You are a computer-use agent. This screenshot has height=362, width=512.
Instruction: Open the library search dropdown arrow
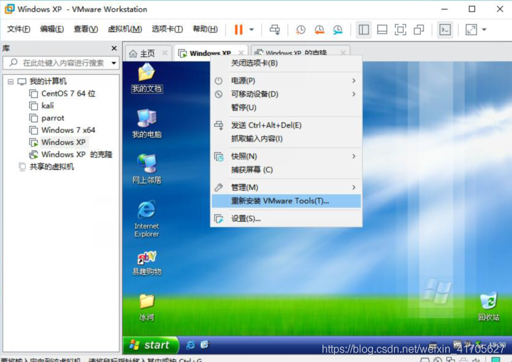[113, 63]
